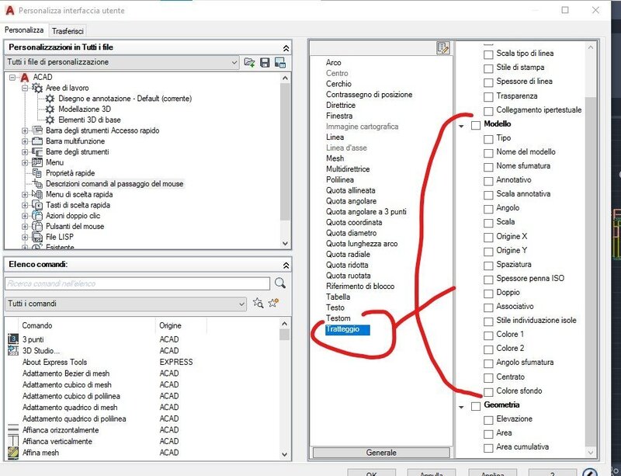Click the Menu node icon in tree
The image size is (621, 476).
[37, 162]
